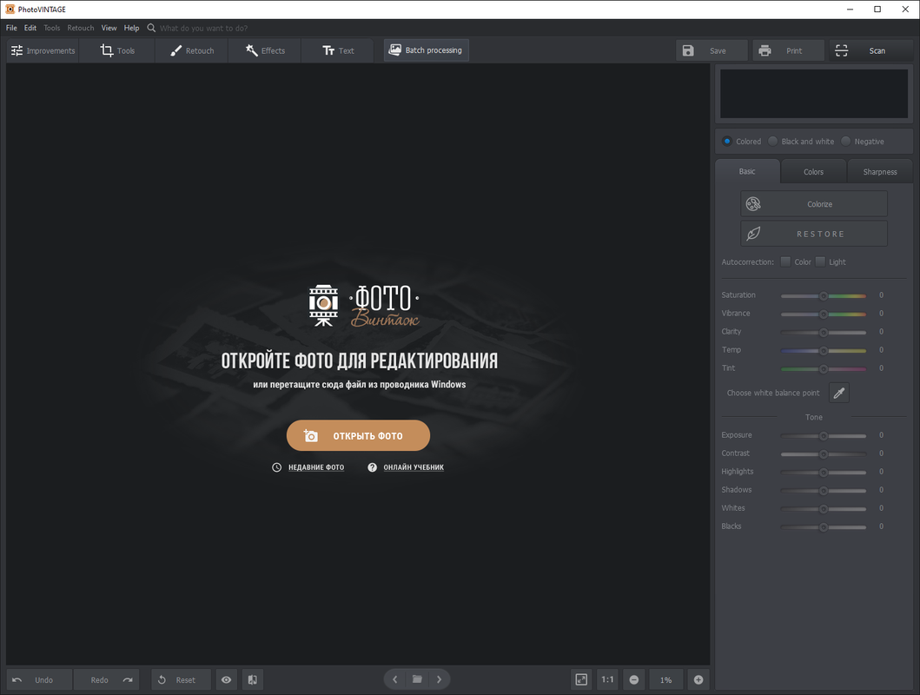Open the НЕДАВНИЕ ФОТО link

click(x=316, y=467)
